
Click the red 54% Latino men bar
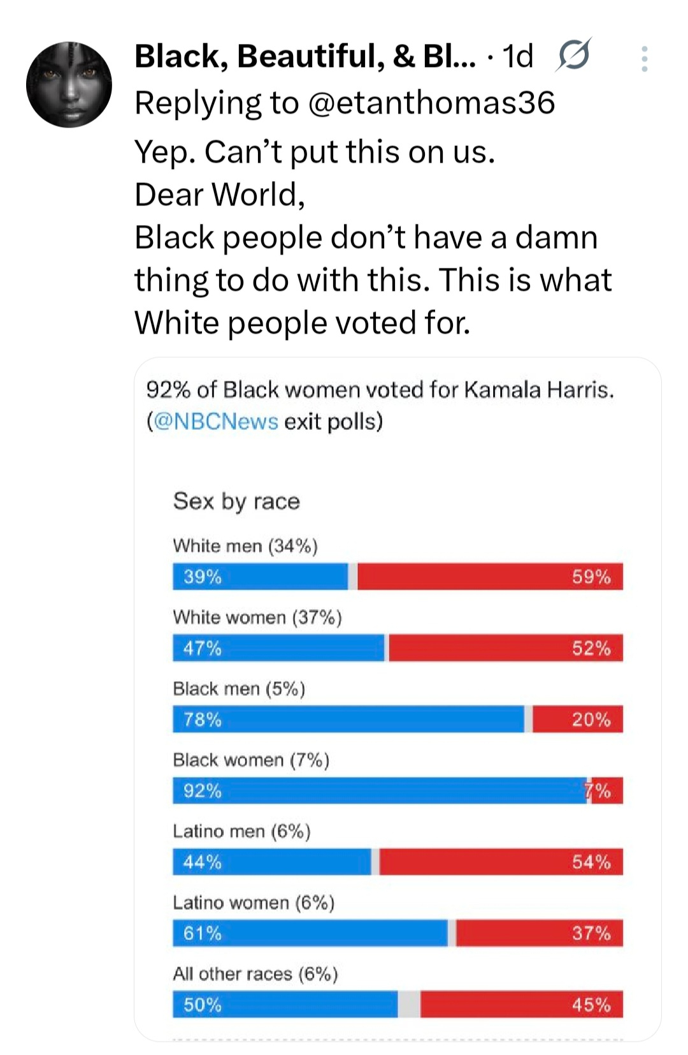501,862
